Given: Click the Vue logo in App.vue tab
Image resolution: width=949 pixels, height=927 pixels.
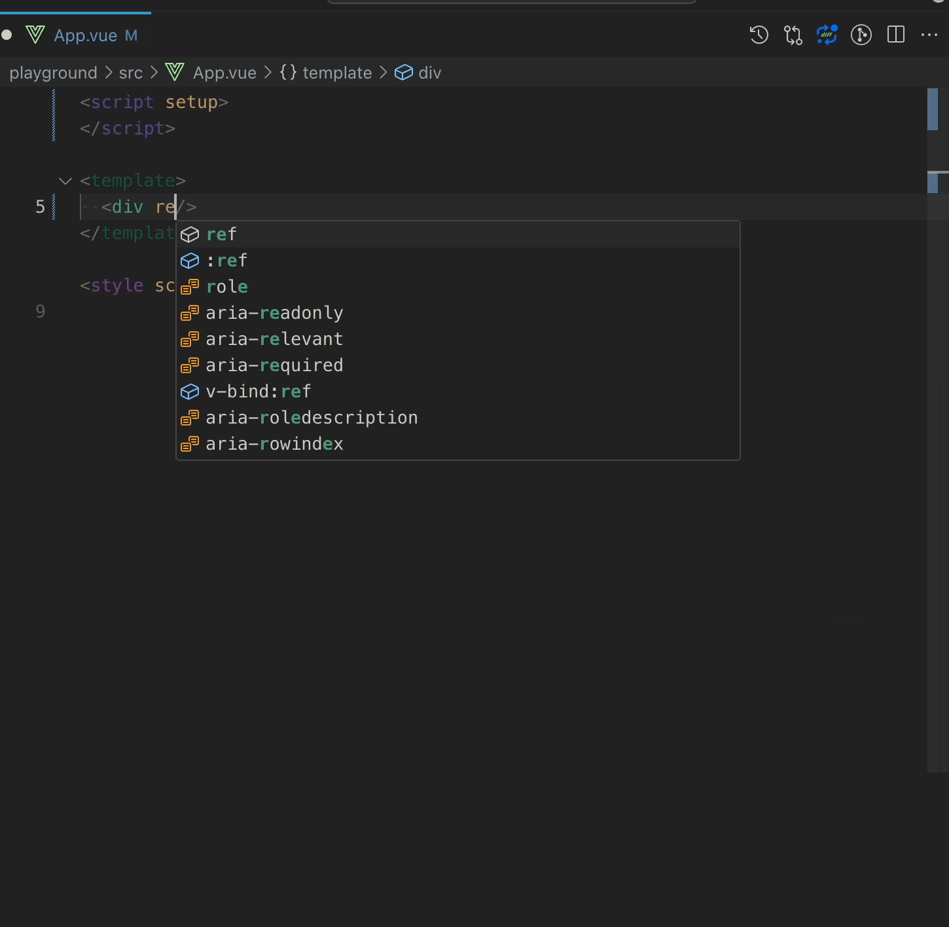Looking at the screenshot, I should point(35,35).
